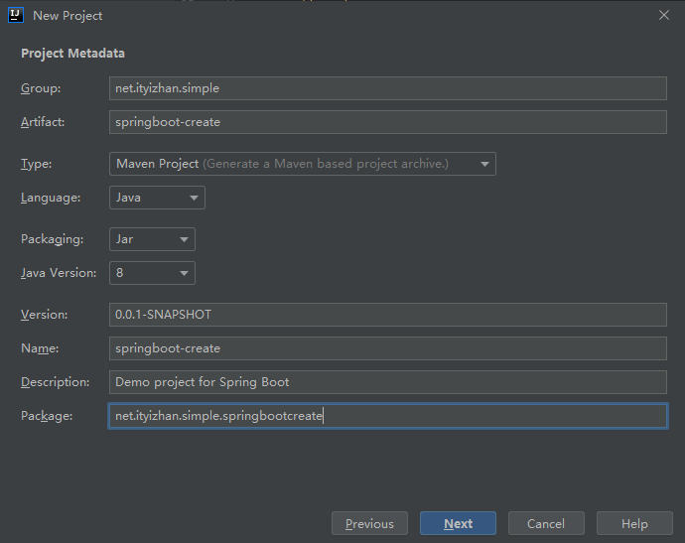This screenshot has height=543, width=685.
Task: Click the Language label
Action: coord(51,198)
